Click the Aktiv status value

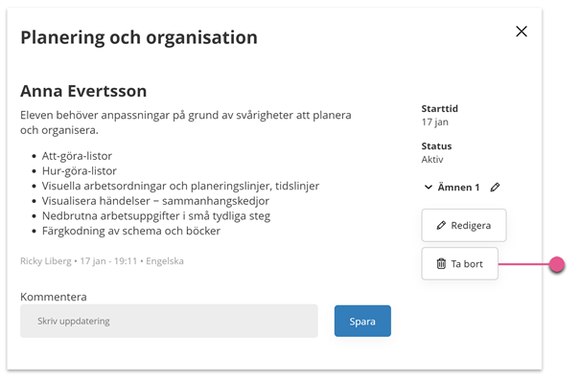432,160
